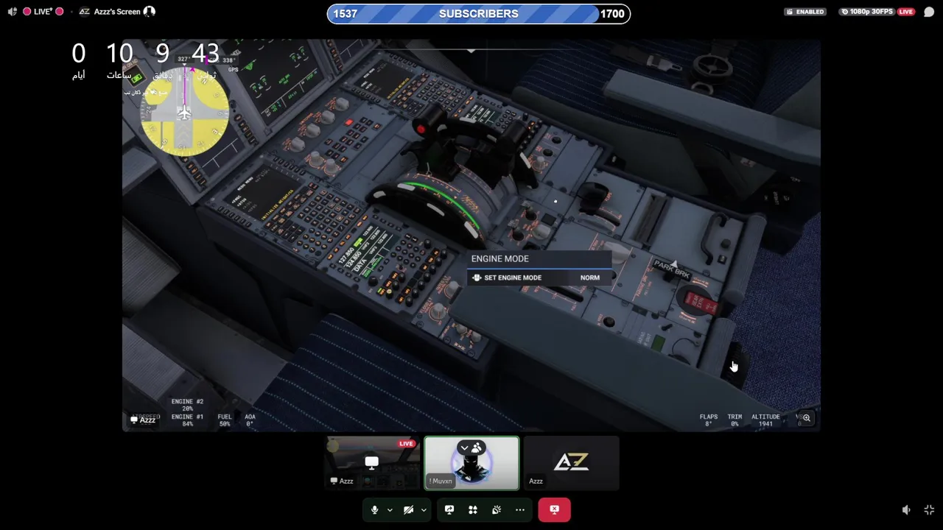
Task: Click the 1700 subscriber goal number
Action: 612,13
